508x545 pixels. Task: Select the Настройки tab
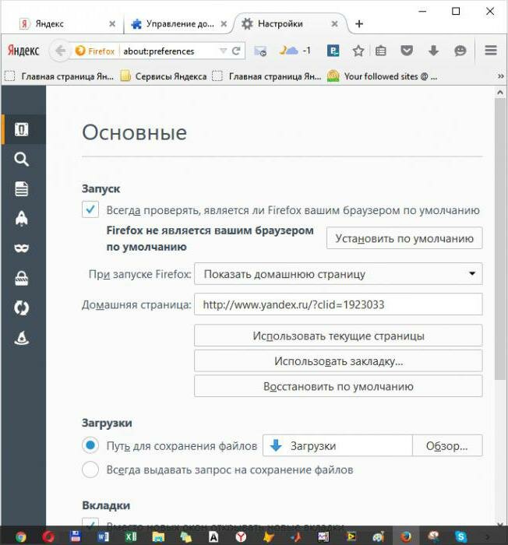[x=290, y=23]
